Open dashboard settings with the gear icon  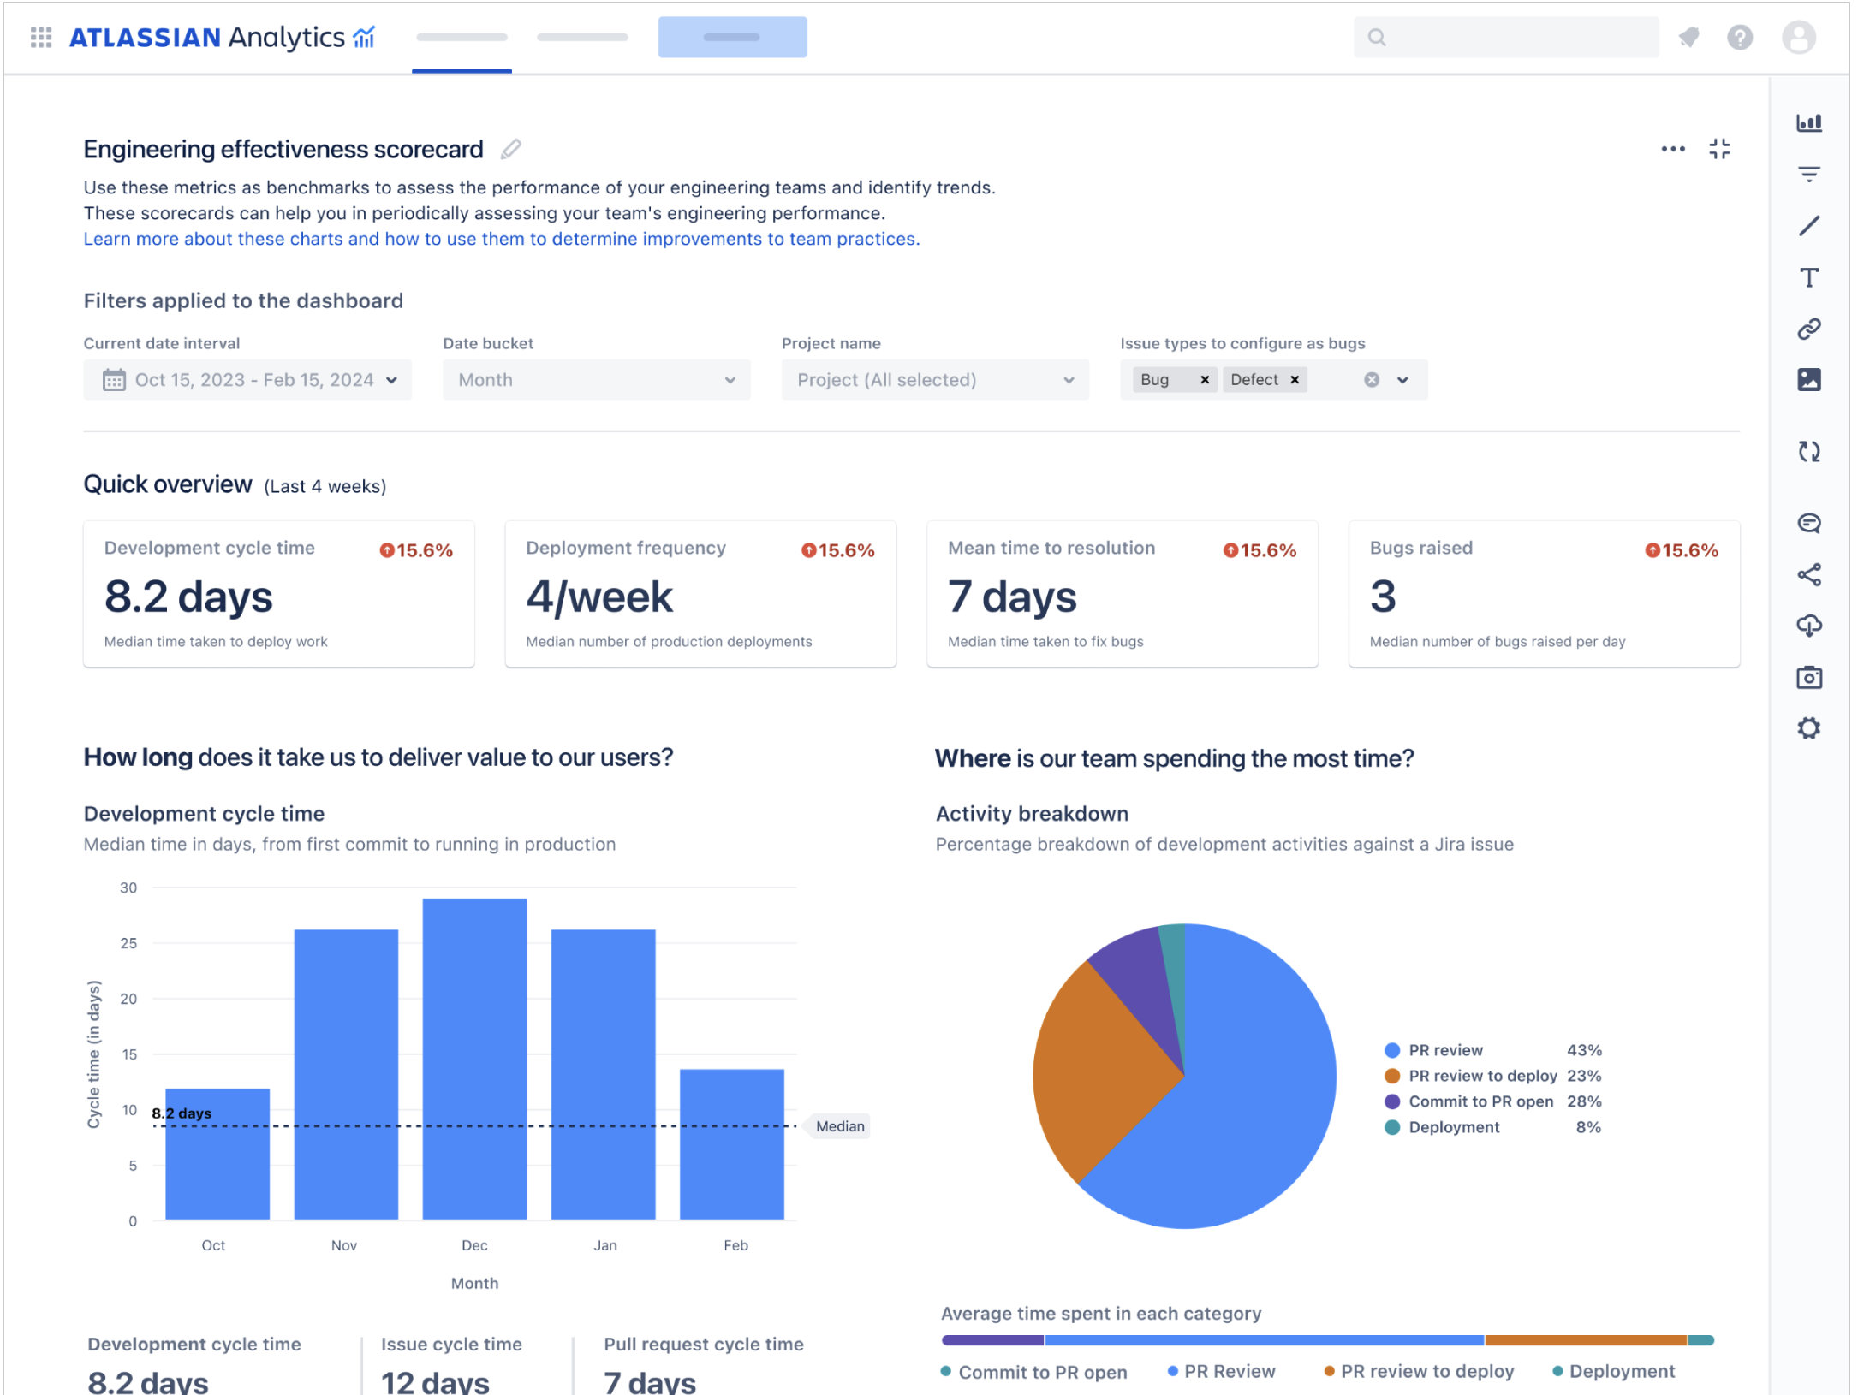[1810, 728]
